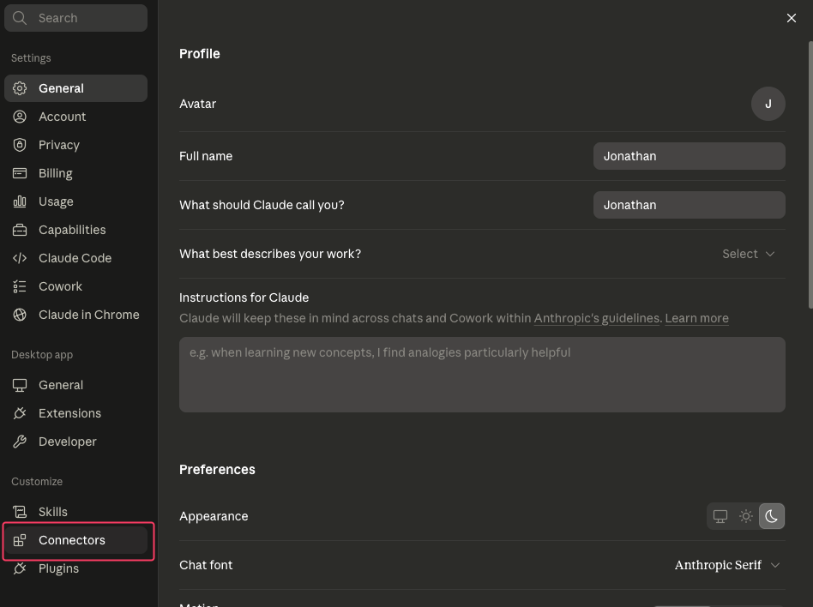This screenshot has height=607, width=813.
Task: Click the gear icon beside settings General
Action: (x=20, y=88)
